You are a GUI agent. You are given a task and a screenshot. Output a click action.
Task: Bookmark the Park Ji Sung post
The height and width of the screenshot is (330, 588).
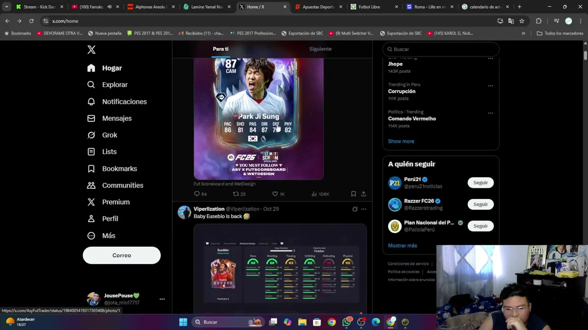353,194
